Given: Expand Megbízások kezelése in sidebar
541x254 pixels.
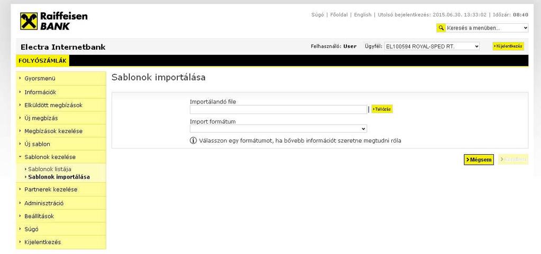Looking at the screenshot, I should 61,131.
